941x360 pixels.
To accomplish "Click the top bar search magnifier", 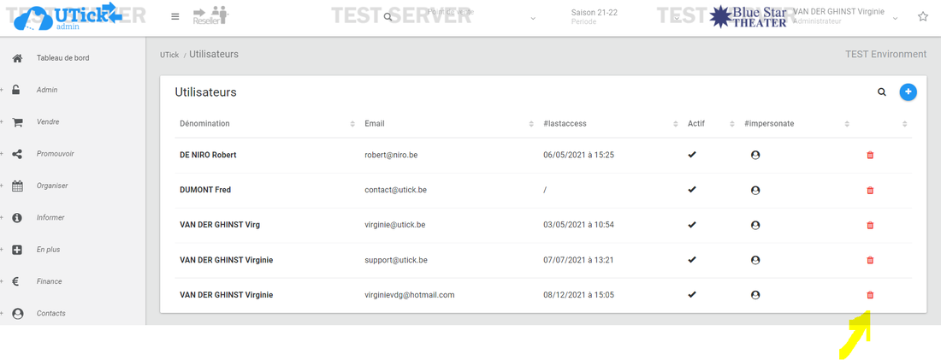I will (388, 17).
